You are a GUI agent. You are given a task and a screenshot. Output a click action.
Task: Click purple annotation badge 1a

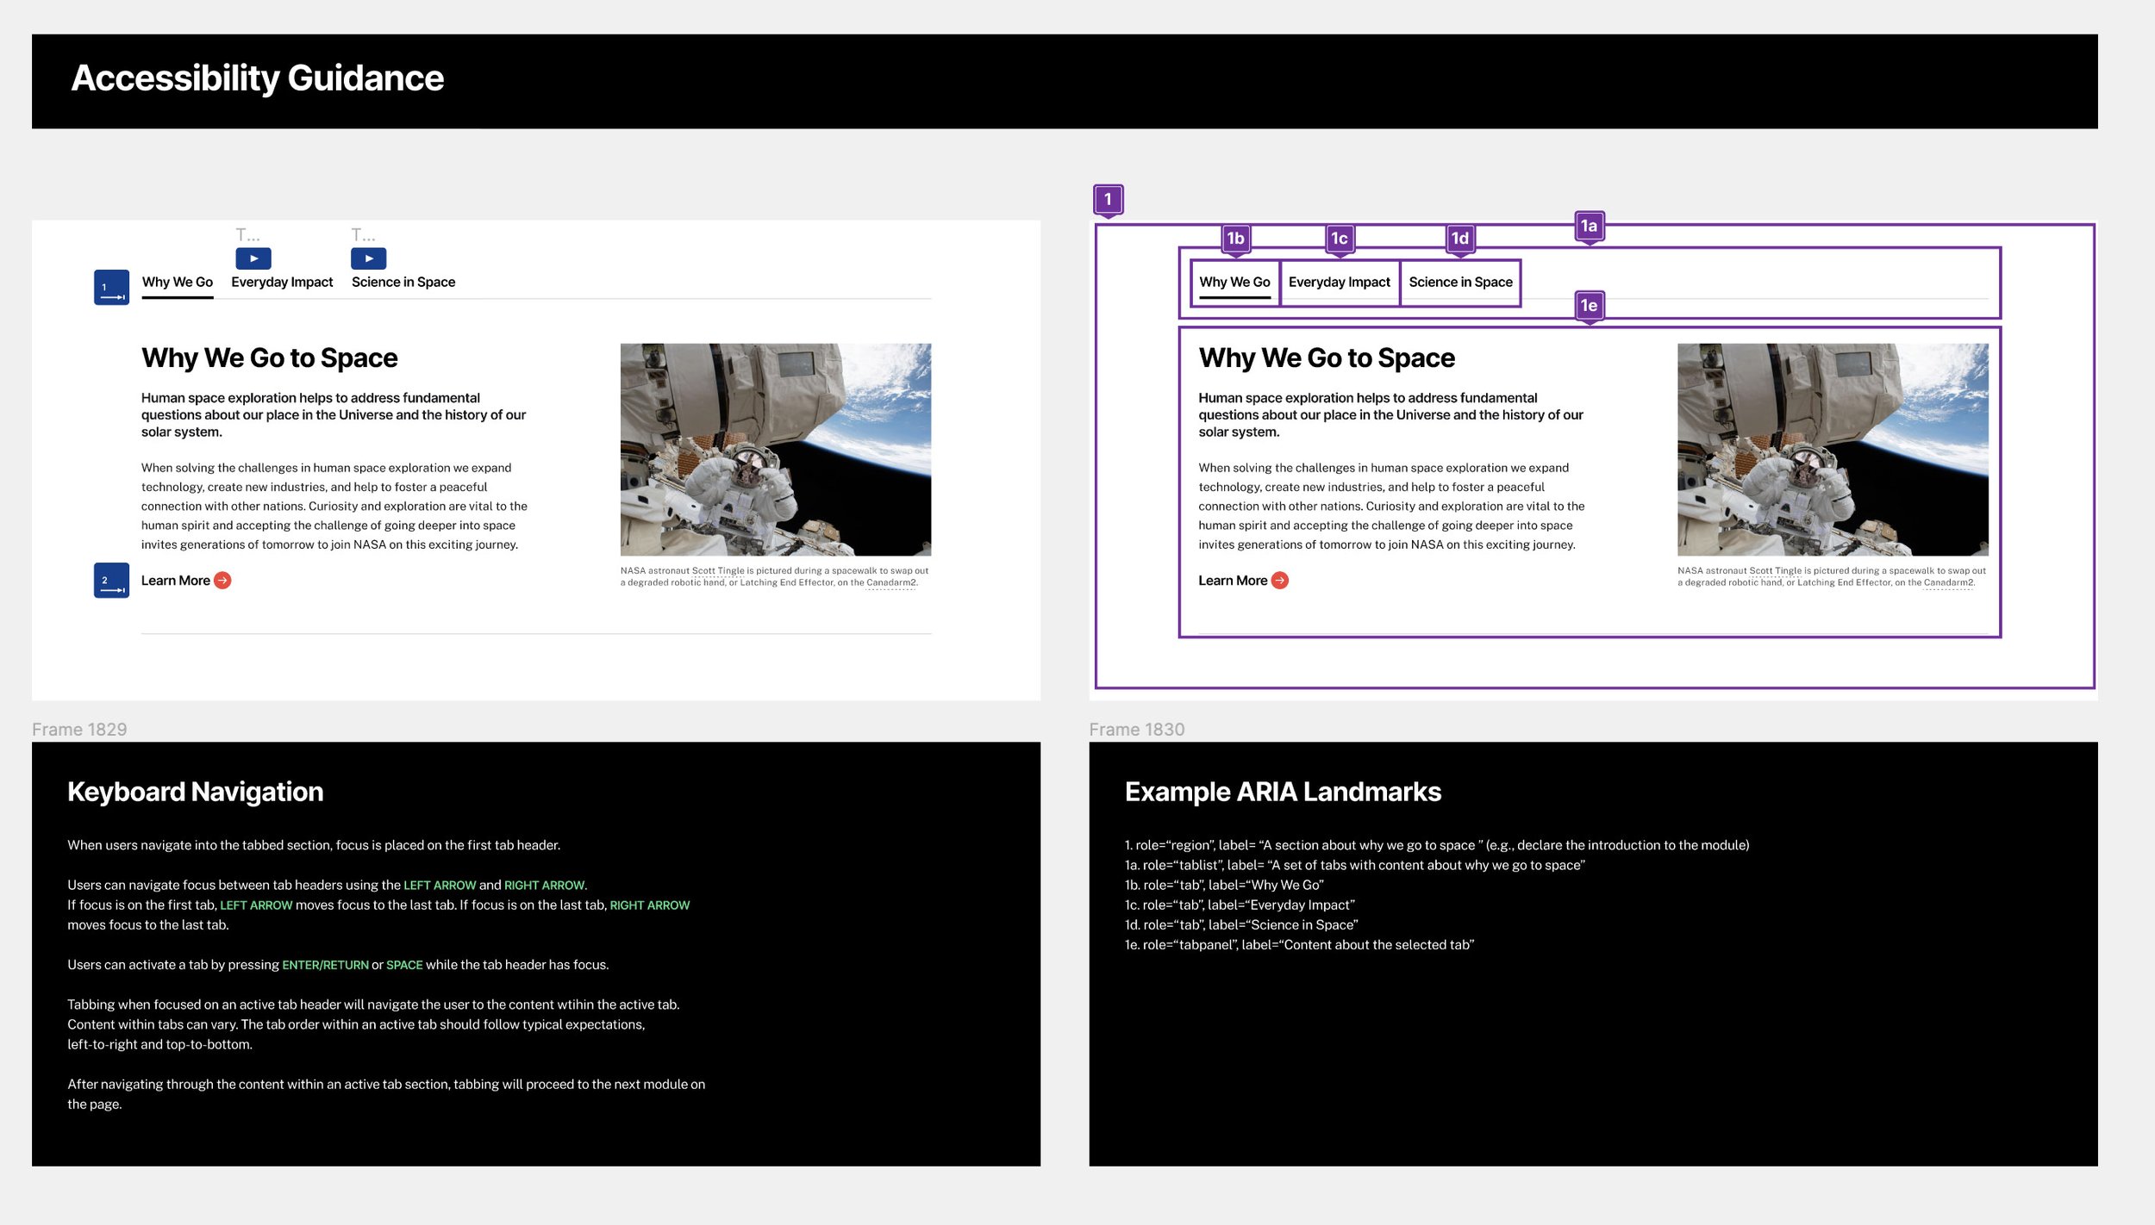1589,226
